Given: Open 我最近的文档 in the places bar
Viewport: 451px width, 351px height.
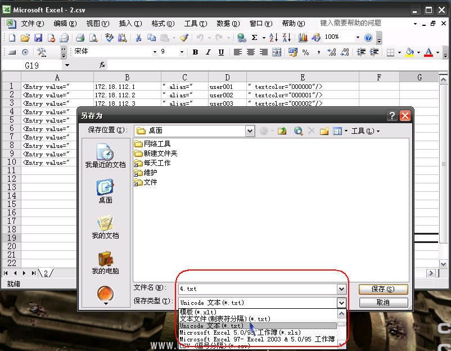Looking at the screenshot, I should 105,155.
